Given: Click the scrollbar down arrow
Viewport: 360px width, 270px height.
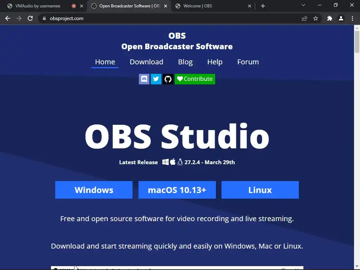Looking at the screenshot, I should 357,267.
